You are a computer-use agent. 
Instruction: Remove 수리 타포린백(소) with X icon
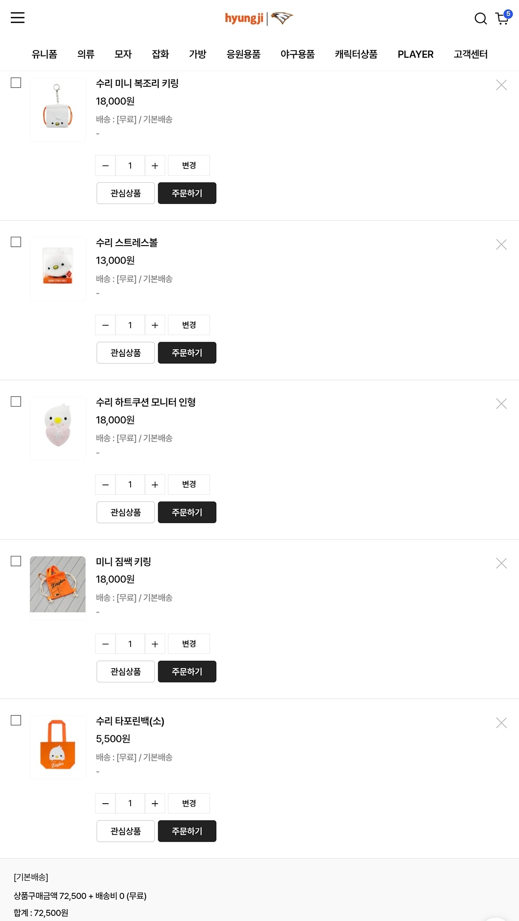[501, 723]
